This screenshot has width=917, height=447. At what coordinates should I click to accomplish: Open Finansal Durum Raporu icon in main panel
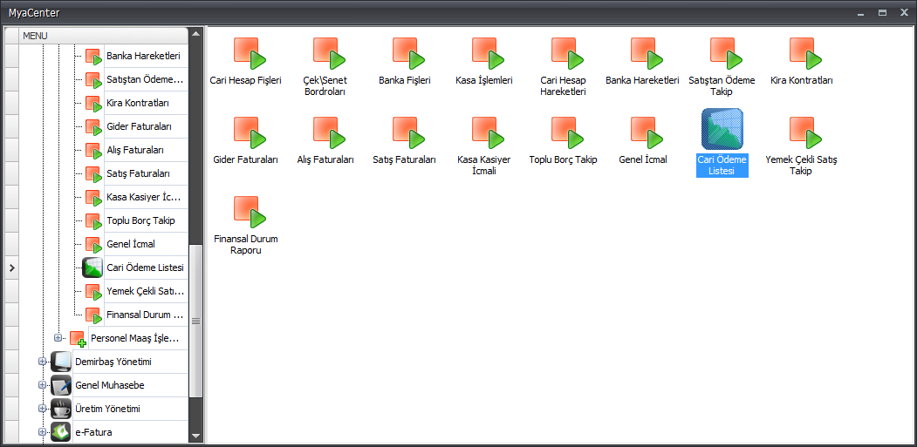click(250, 212)
